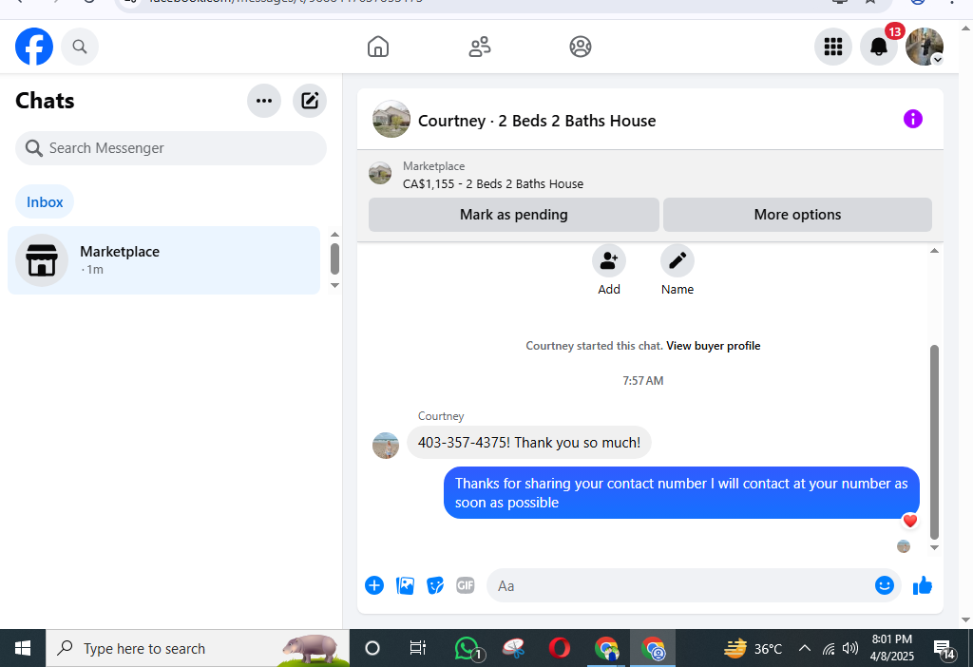
Task: Open the Marketplace chat thread
Action: pos(163,260)
